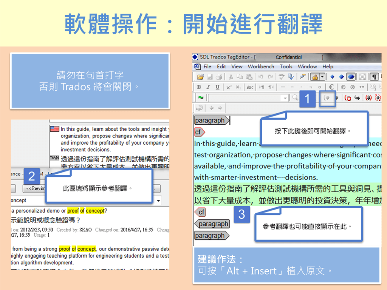The image size is (387, 290).
Task: Open the Tools menu
Action: tap(286, 66)
